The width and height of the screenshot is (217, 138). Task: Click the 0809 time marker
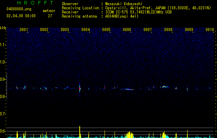tap(189, 30)
